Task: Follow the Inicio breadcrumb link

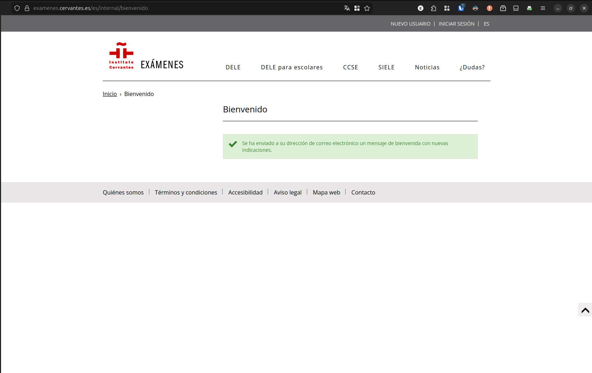Action: click(x=110, y=94)
